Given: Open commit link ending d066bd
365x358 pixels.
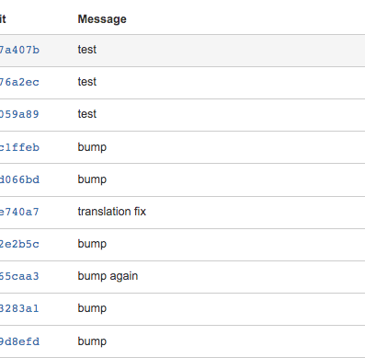Looking at the screenshot, I should tap(19, 179).
